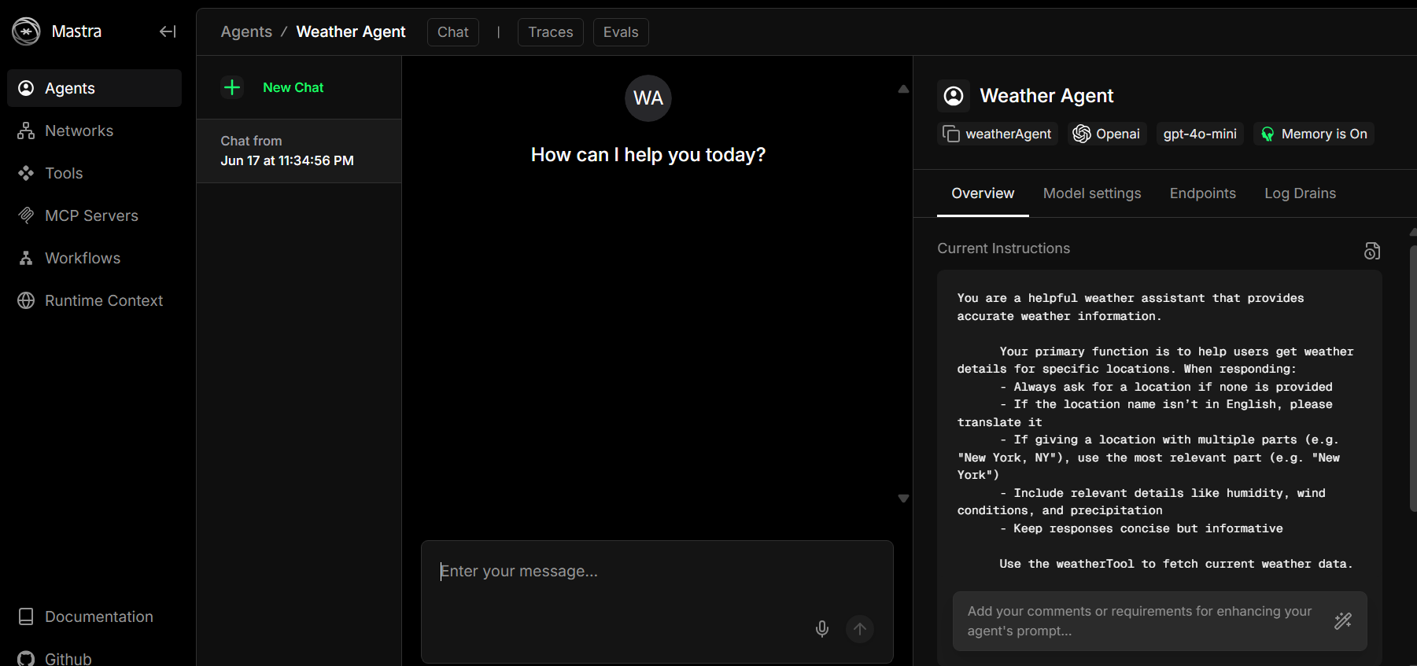Click the Workflows sidebar icon
Viewport: 1417px width, 666px height.
pos(26,258)
